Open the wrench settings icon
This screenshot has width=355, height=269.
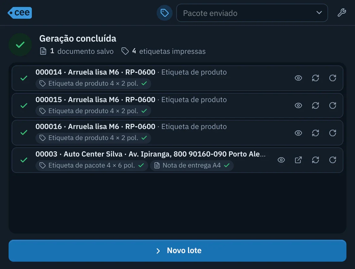342,13
